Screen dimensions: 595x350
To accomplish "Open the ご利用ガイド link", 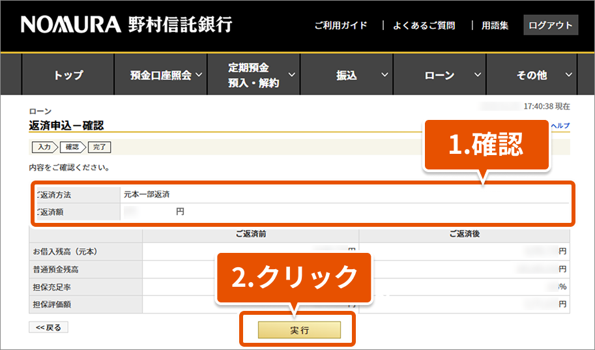I will pos(340,25).
